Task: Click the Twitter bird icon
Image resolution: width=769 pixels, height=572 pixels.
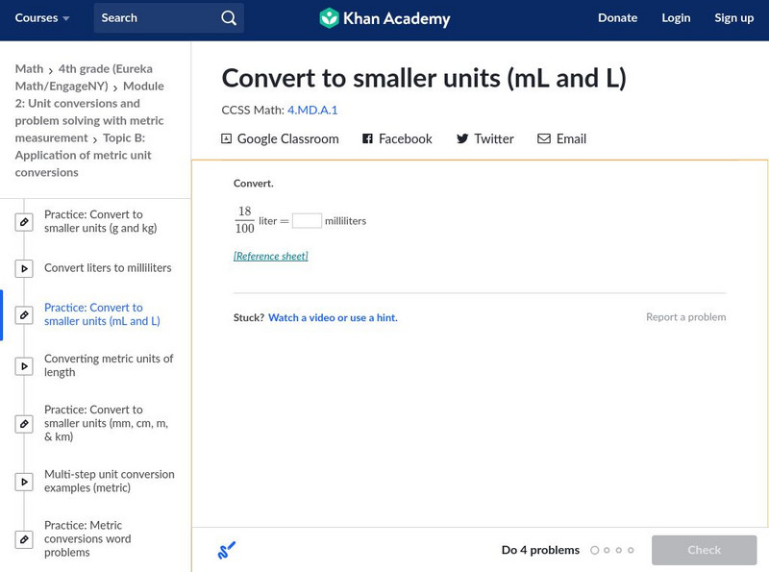Action: [462, 138]
